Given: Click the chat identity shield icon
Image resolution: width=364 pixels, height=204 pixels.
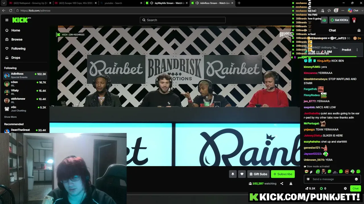Looking at the screenshot, I should click(308, 179).
